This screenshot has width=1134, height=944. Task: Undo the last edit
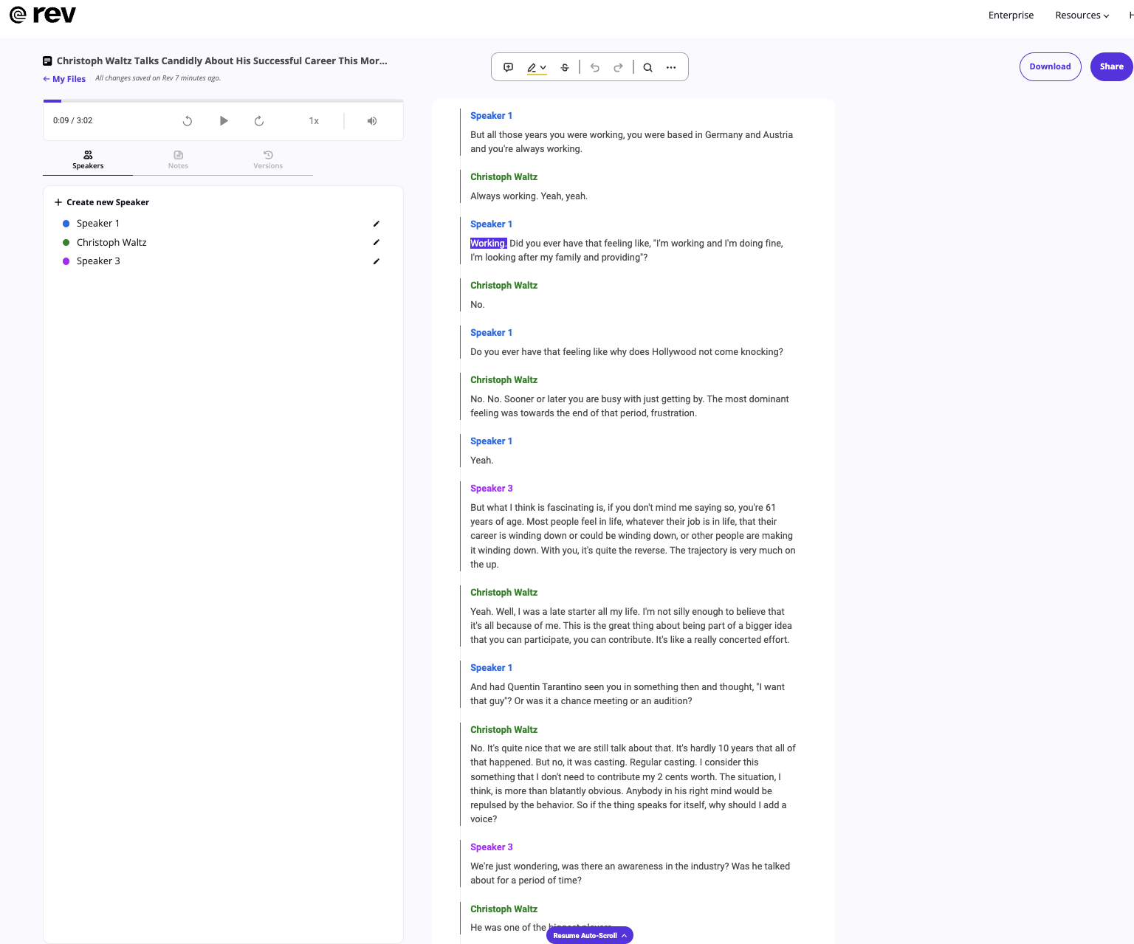tap(594, 67)
